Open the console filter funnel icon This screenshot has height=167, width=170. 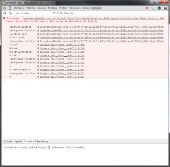point(11,13)
